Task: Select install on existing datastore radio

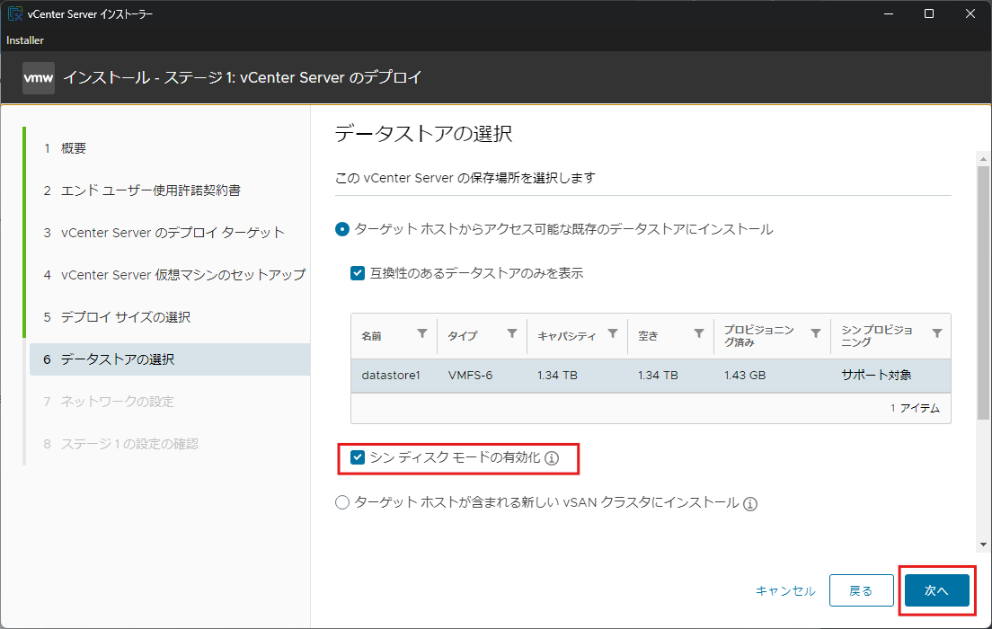Action: [342, 229]
